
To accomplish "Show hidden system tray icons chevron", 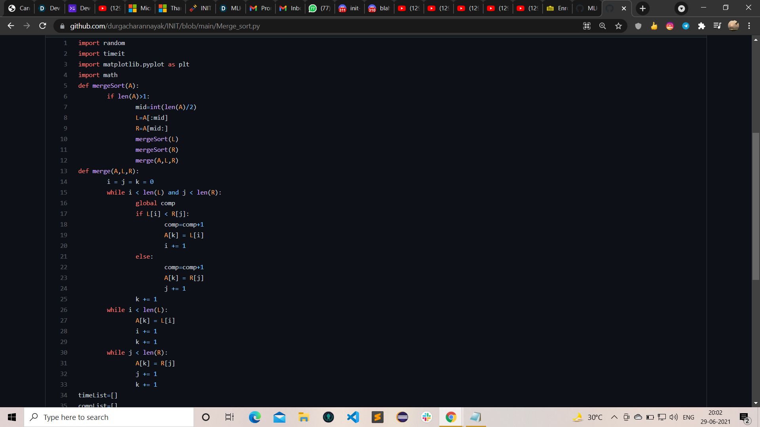I will pos(614,417).
